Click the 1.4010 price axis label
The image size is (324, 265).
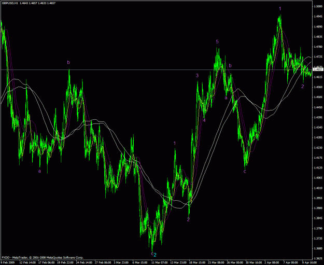318,188
